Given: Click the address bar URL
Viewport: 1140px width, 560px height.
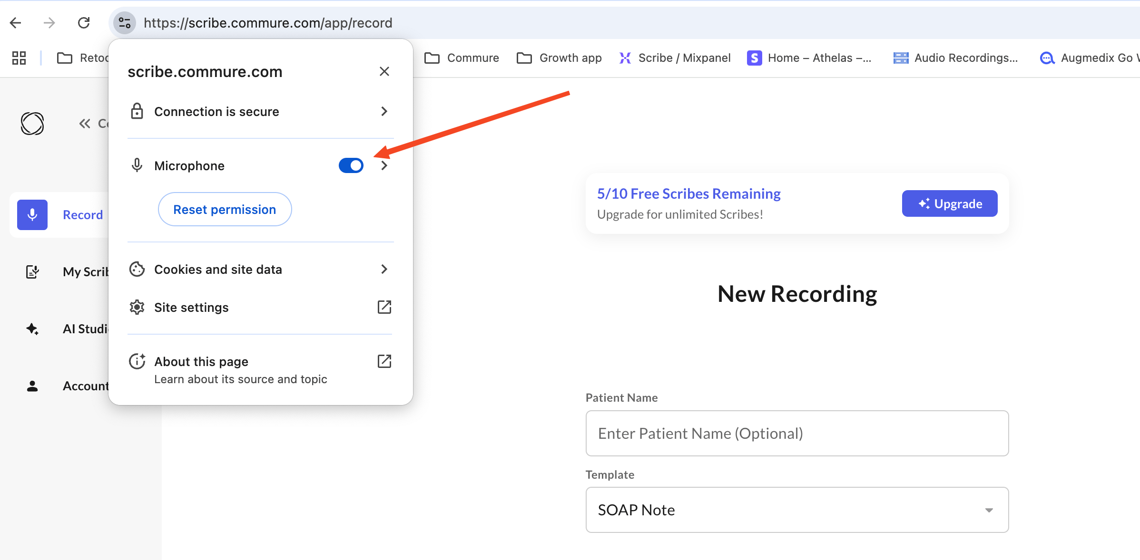Looking at the screenshot, I should click(x=268, y=23).
